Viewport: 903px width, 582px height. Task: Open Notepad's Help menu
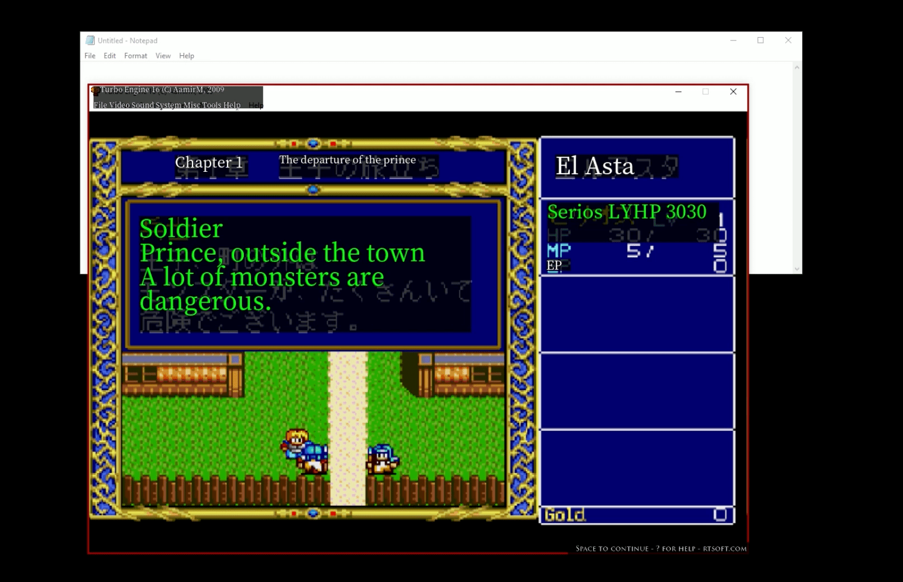pyautogui.click(x=186, y=55)
